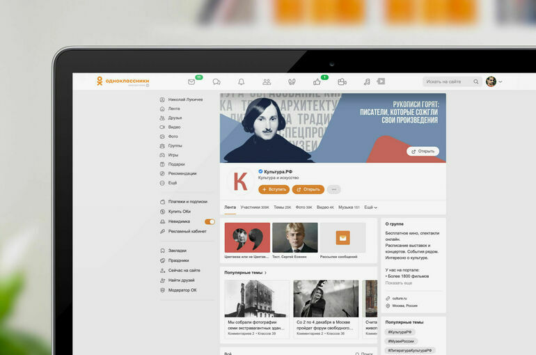The image size is (536, 355).
Task: Click the shield icon beside 'Модератор ОК'
Action: [163, 290]
